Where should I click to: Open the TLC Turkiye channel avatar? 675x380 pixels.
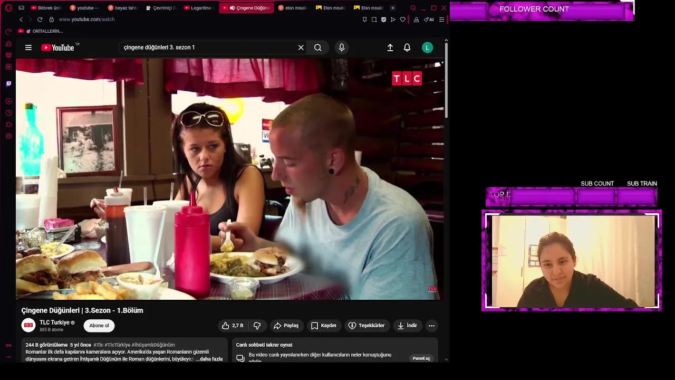tap(28, 325)
